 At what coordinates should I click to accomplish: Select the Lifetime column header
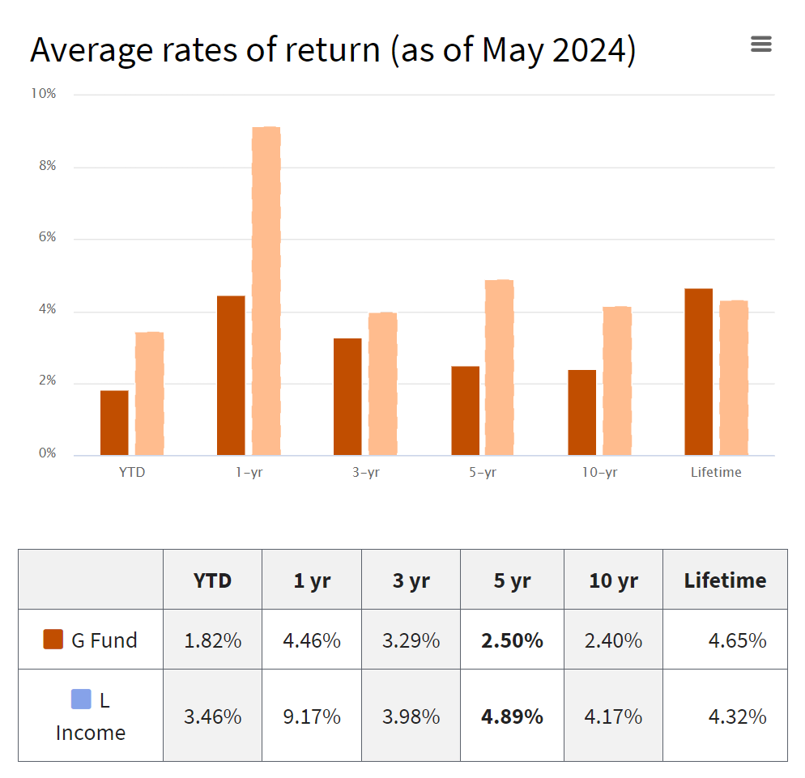click(x=724, y=579)
